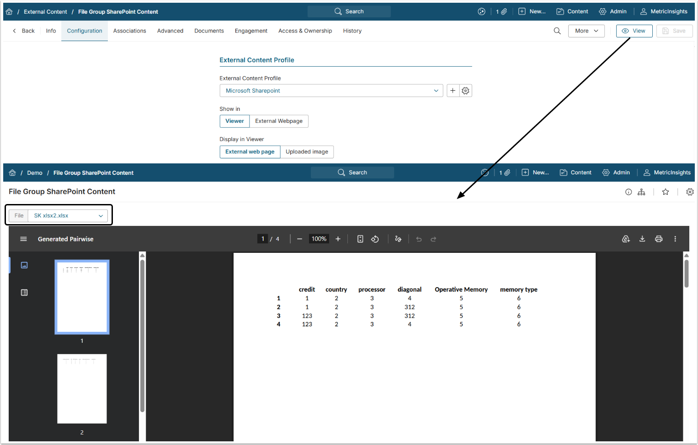Switch to the Info tab
The height and width of the screenshot is (445, 698).
click(51, 31)
